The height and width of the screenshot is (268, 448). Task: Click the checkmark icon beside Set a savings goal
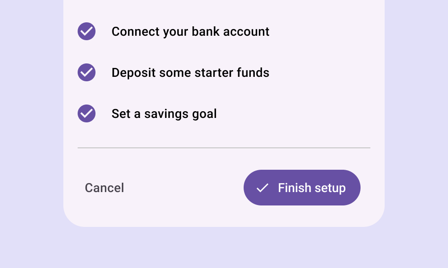pyautogui.click(x=87, y=113)
